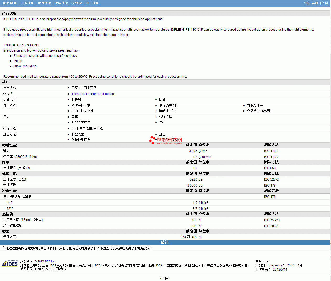Select the ISO 178 test method
This screenshot has height=281, width=331.
270,186
